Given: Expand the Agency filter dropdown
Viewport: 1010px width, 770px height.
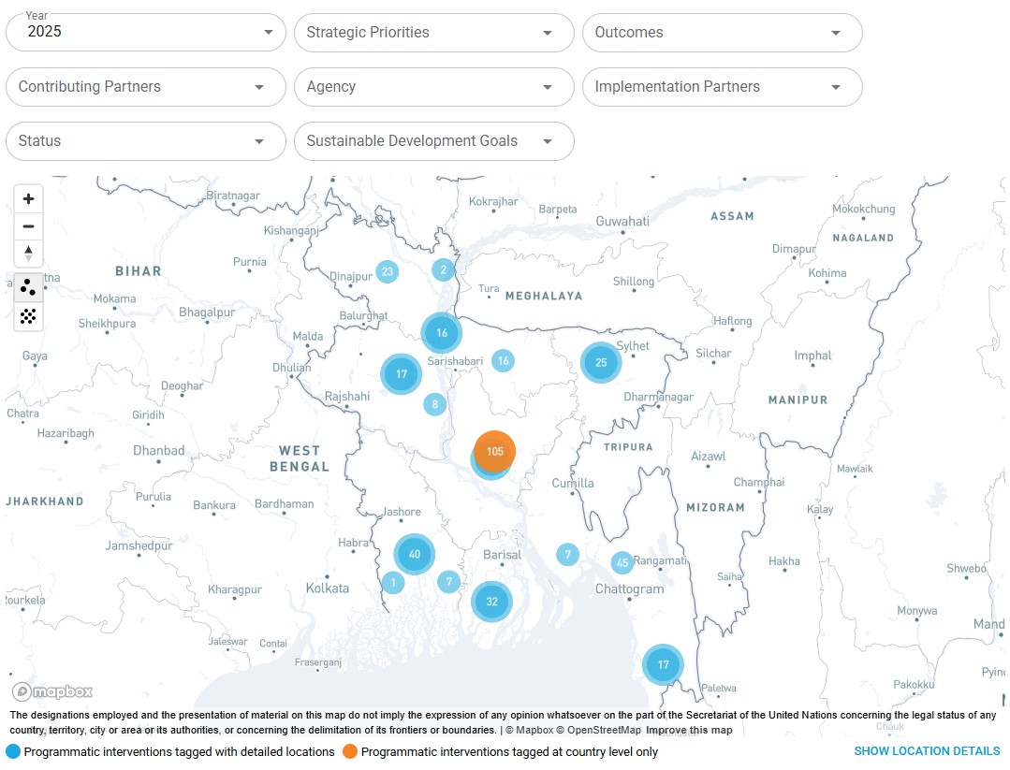Looking at the screenshot, I should pos(433,87).
